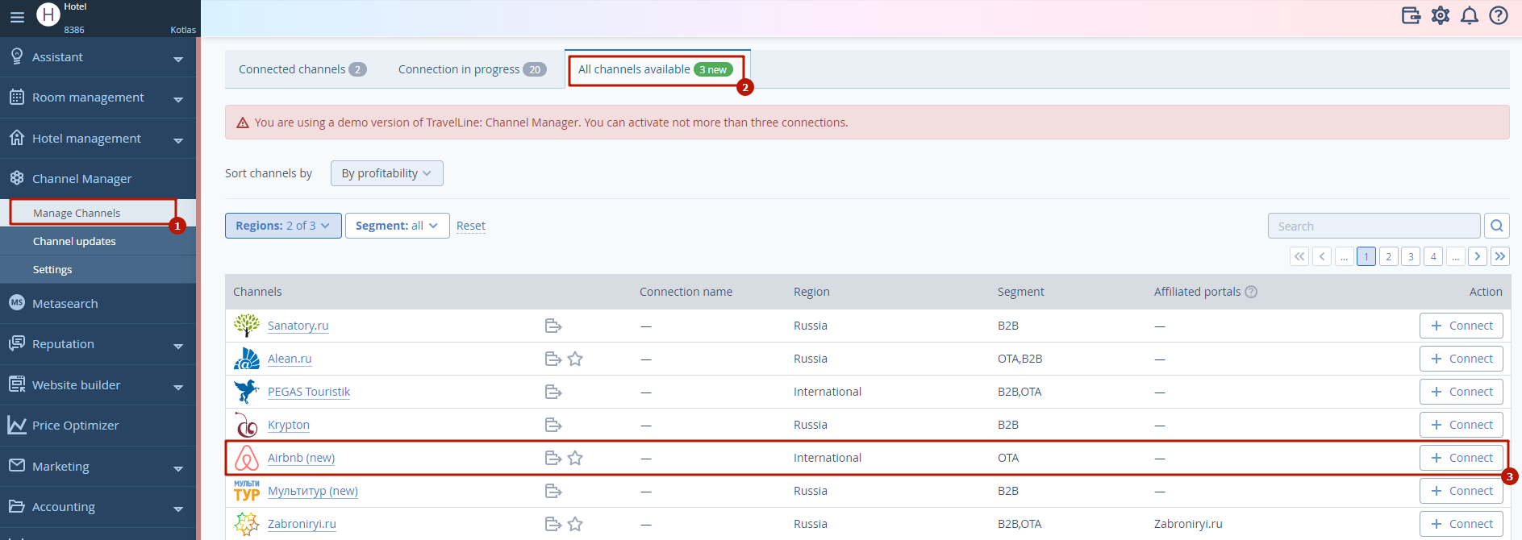This screenshot has width=1522, height=540.
Task: Open Channel Manager Settings item
Action: pos(52,269)
